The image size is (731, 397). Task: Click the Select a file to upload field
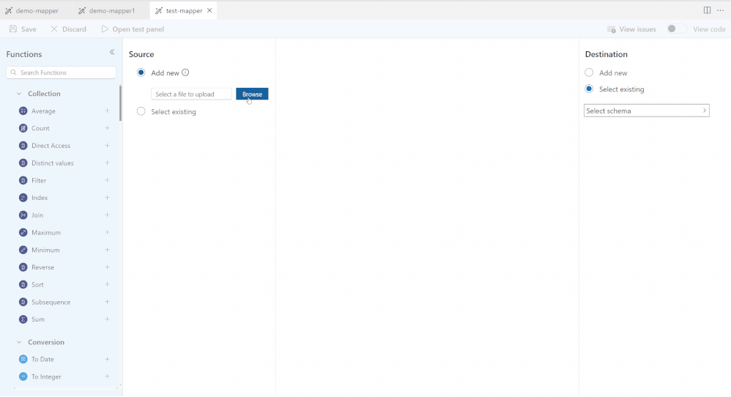[191, 94]
